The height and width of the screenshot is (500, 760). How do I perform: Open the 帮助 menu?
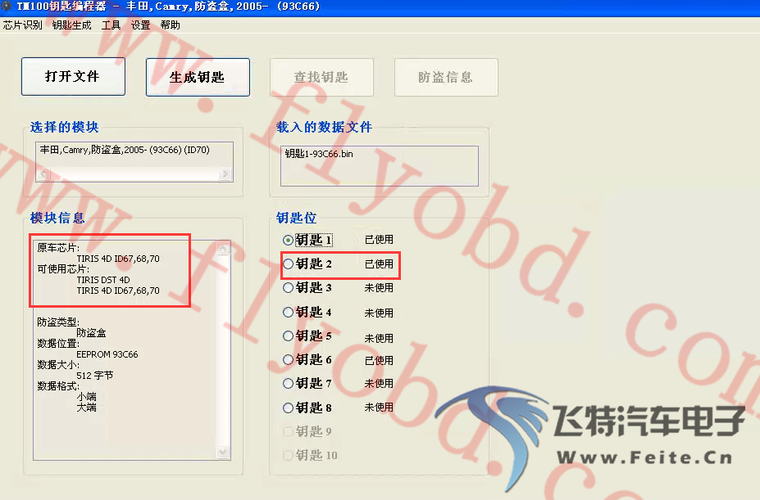[x=171, y=25]
